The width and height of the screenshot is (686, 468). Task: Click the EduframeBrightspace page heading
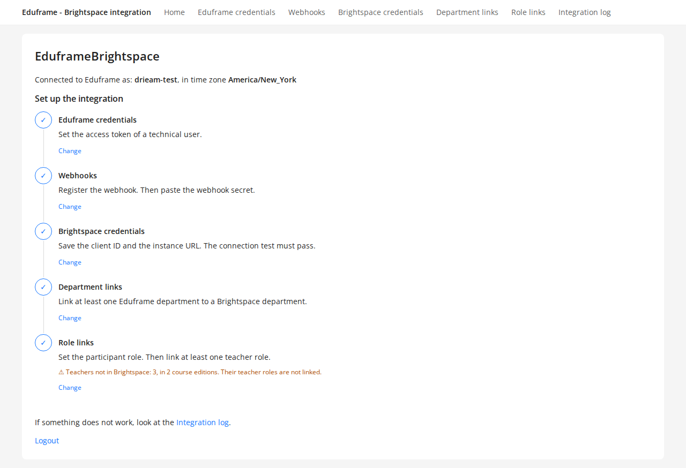tap(97, 56)
